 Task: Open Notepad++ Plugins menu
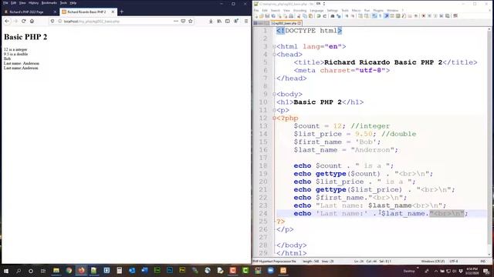[x=378, y=10]
